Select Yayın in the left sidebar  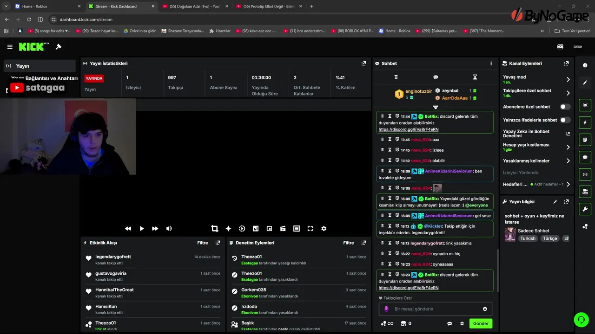pos(40,66)
